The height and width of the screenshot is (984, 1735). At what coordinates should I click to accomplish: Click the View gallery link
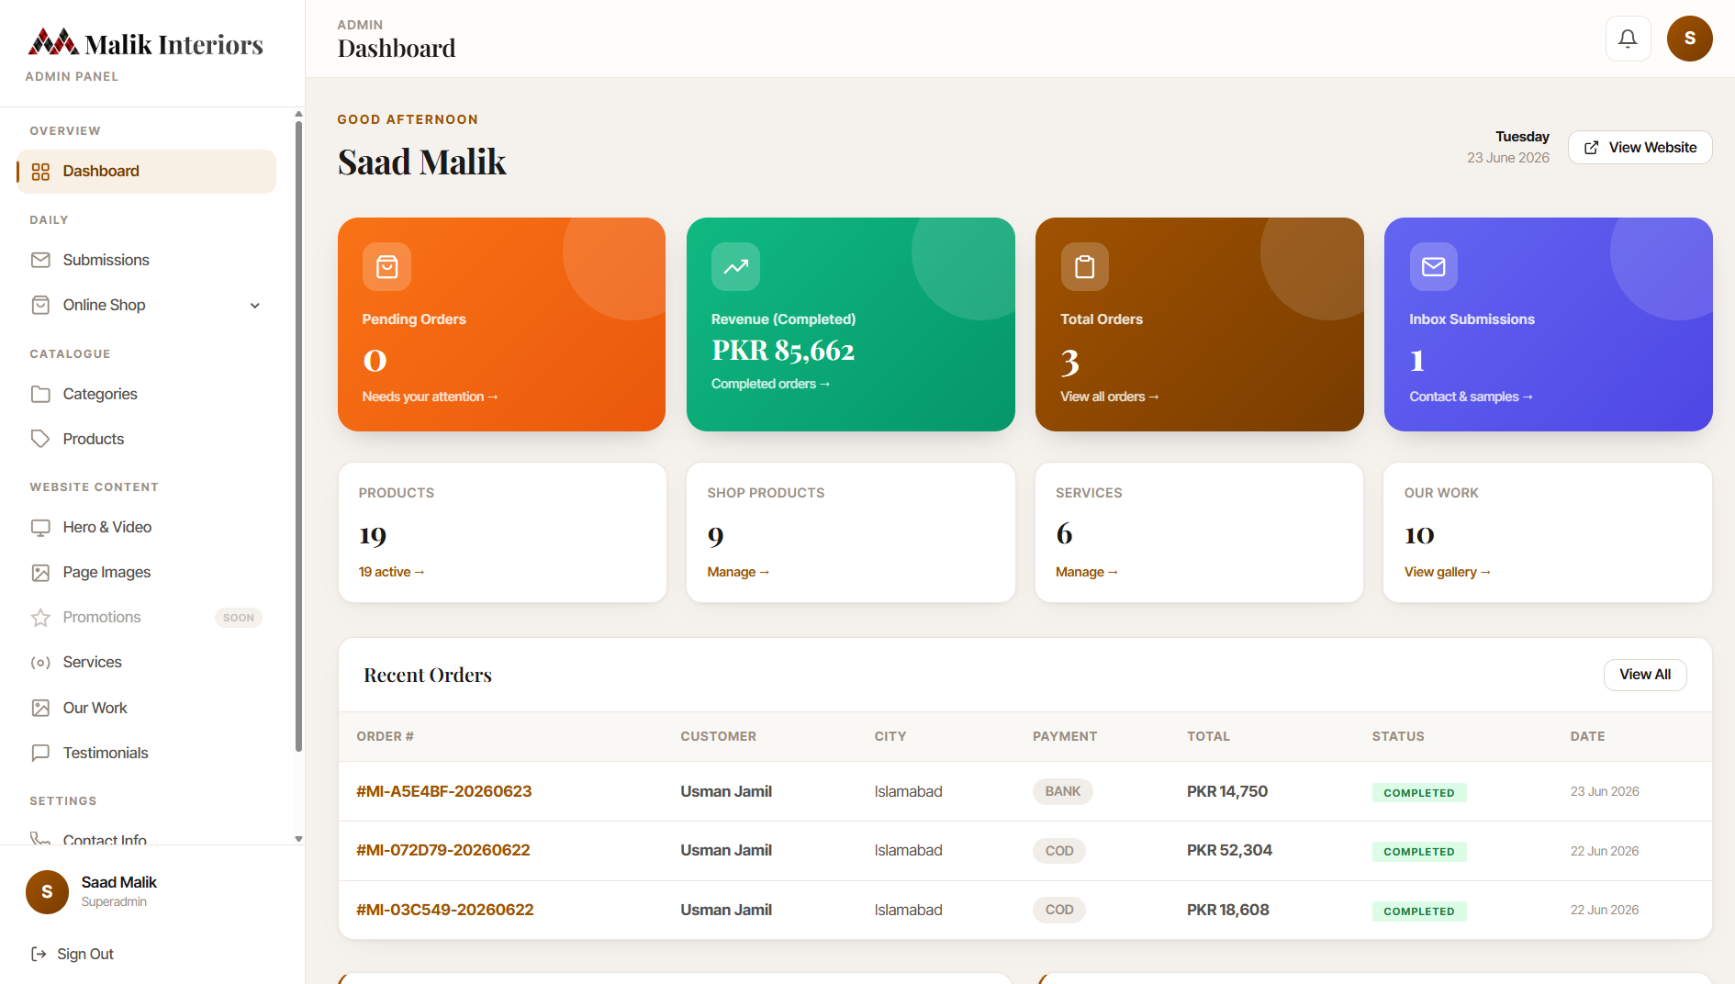1447,572
